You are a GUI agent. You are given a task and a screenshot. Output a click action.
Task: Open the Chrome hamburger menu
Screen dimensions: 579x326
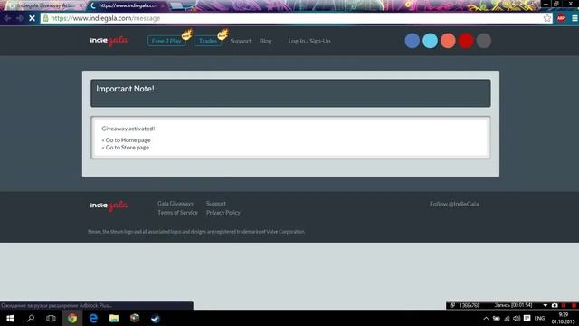[x=574, y=18]
